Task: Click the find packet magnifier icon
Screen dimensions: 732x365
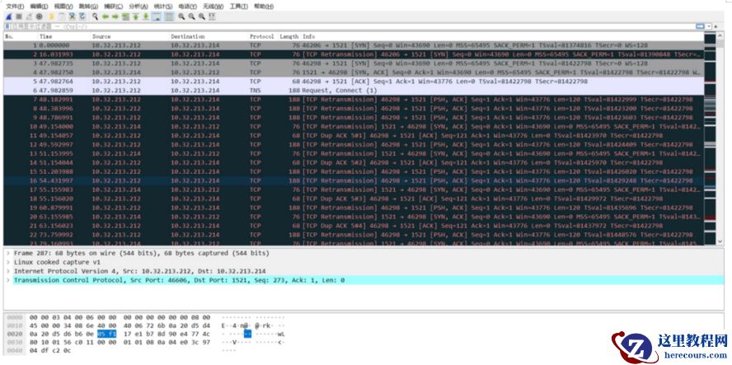Action: tap(96, 16)
